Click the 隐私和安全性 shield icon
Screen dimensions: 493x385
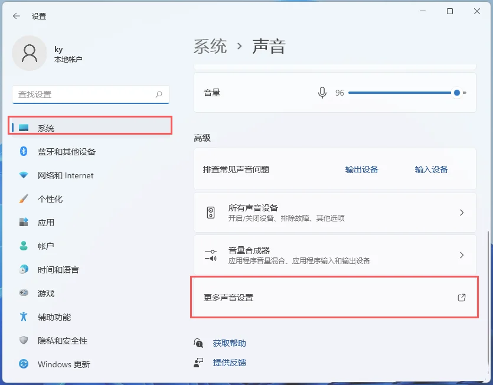click(x=24, y=340)
